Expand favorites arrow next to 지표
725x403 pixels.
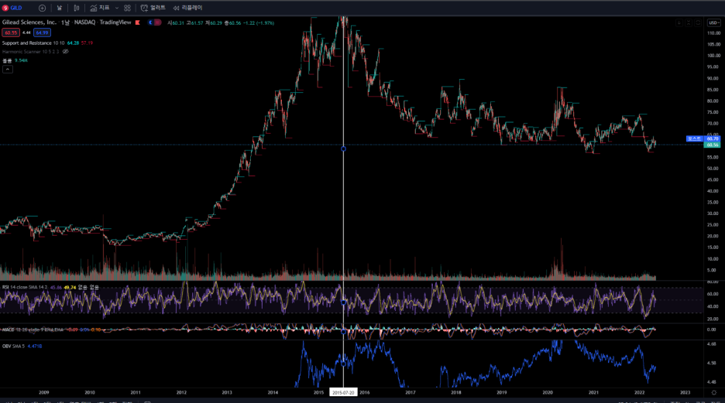pyautogui.click(x=116, y=8)
